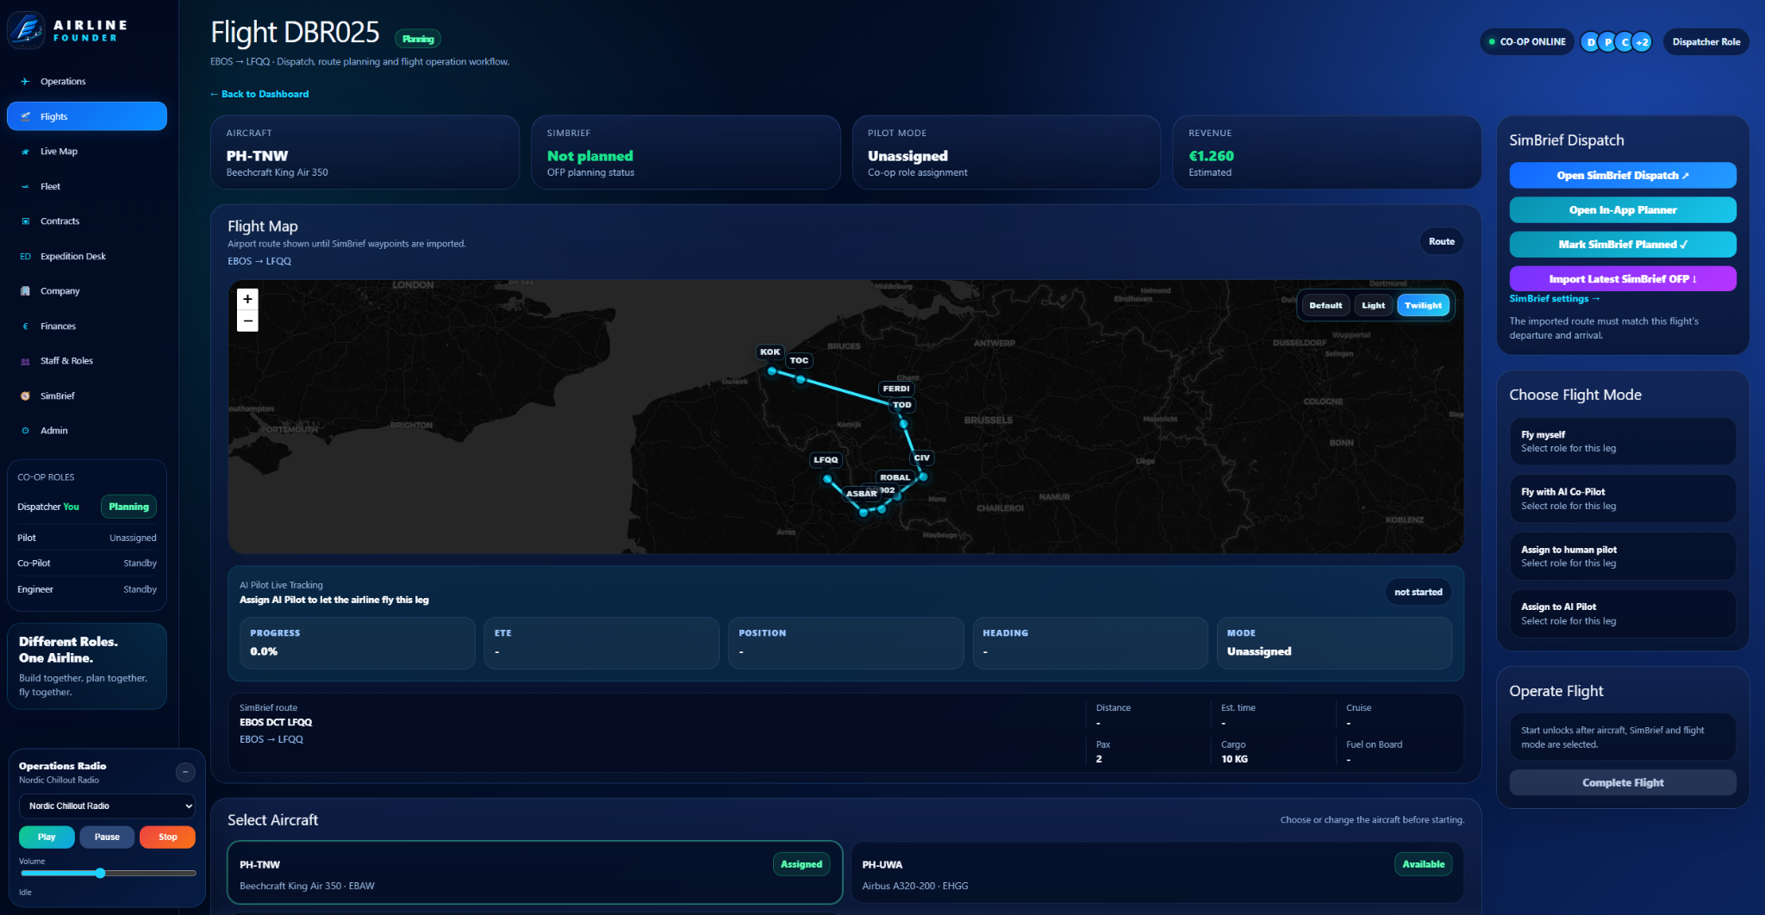1765x915 pixels.
Task: Click Complete Flight button
Action: pos(1623,782)
